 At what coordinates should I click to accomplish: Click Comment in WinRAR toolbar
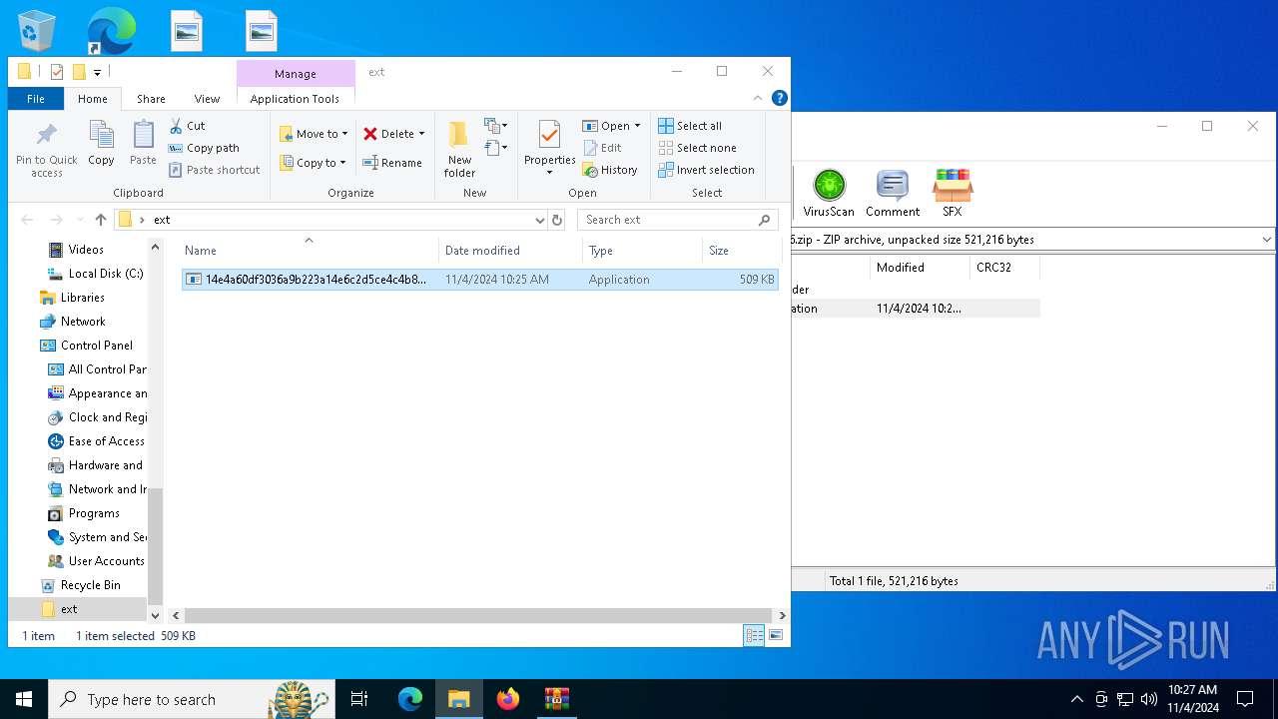[893, 193]
